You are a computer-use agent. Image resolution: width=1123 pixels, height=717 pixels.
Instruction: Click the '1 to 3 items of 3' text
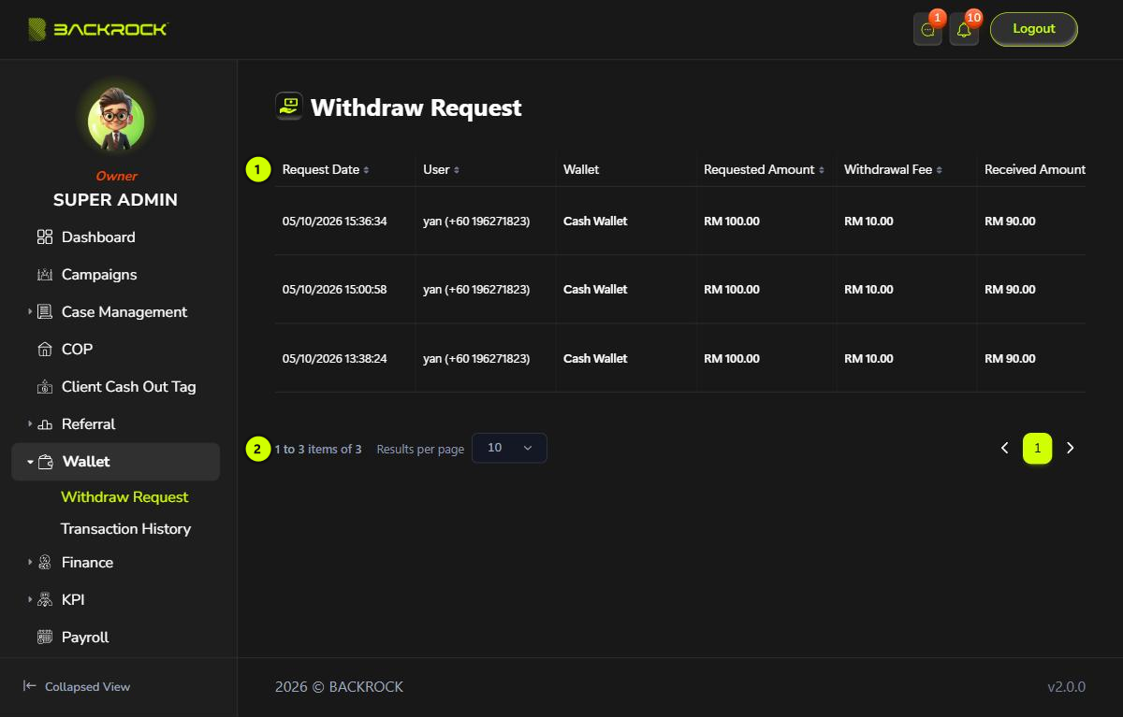point(318,450)
